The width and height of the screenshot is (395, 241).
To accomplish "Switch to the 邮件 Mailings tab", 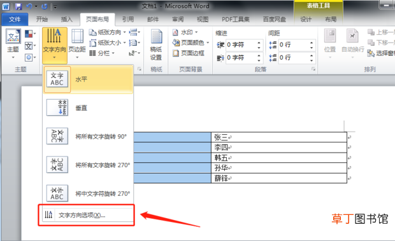I will coord(153,19).
